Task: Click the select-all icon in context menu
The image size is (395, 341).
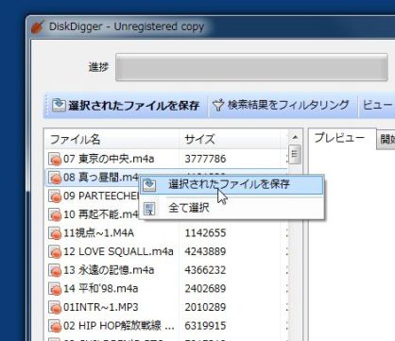Action: tap(149, 208)
